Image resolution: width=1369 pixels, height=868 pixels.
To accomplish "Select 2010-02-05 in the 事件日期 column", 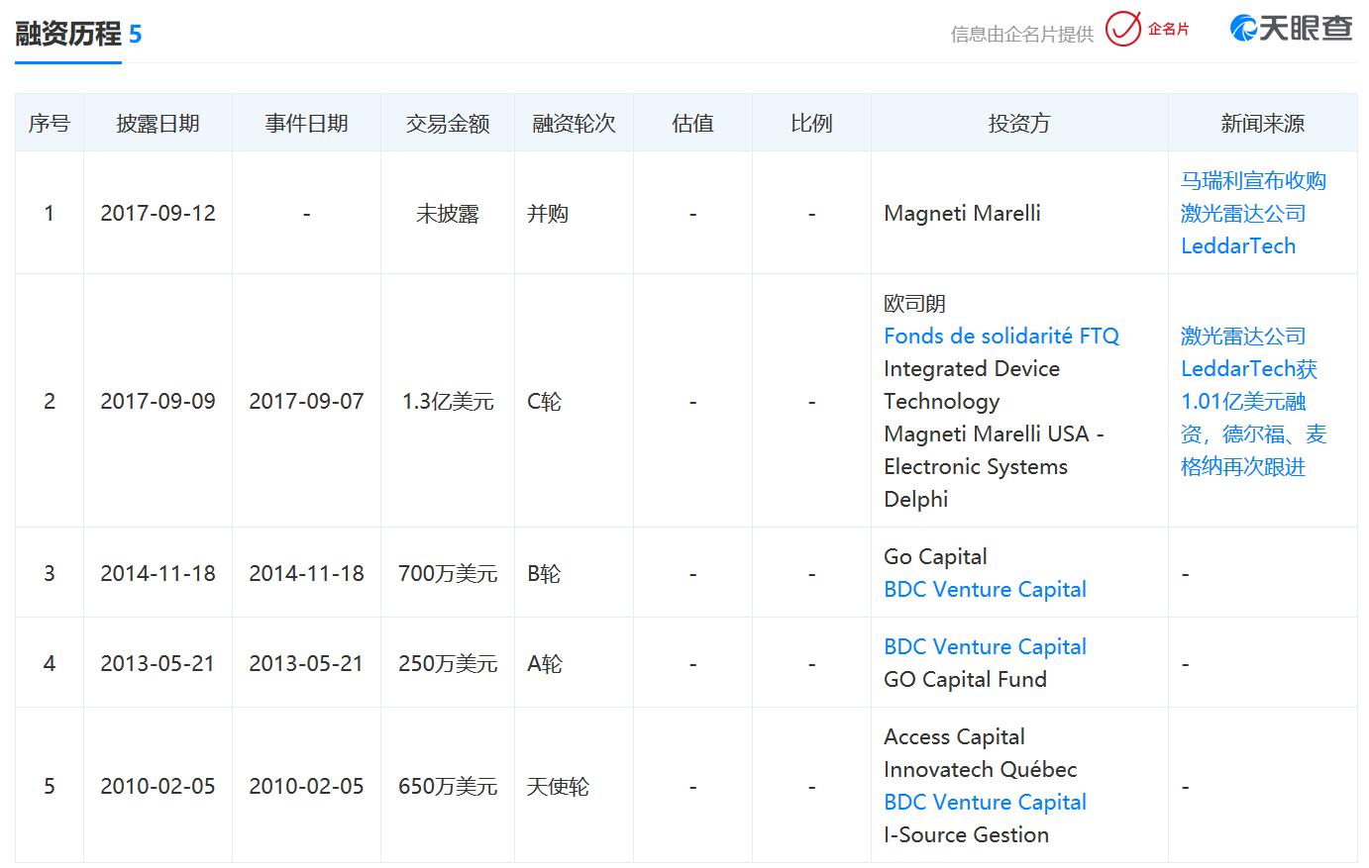I will pos(306,786).
